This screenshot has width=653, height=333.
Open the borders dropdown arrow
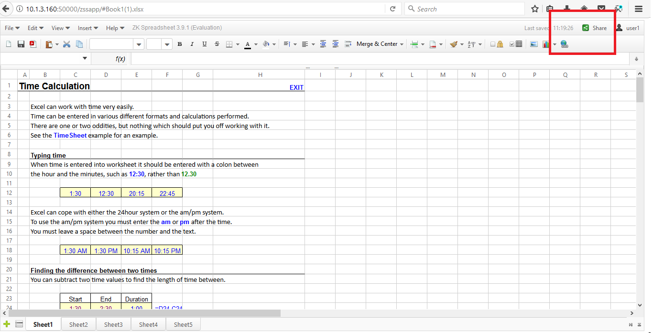(x=238, y=44)
